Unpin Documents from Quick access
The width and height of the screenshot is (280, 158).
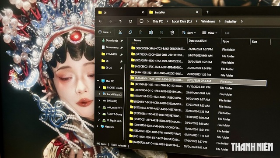122,48
